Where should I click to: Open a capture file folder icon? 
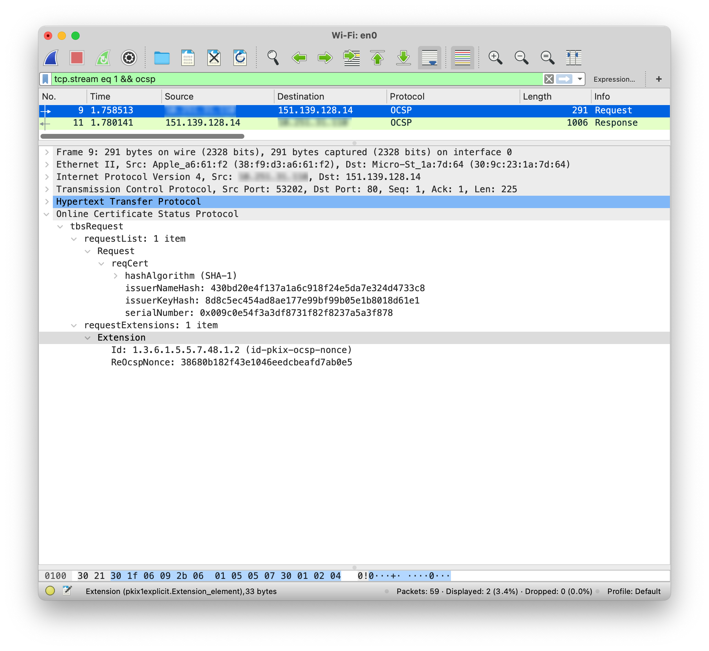[162, 57]
